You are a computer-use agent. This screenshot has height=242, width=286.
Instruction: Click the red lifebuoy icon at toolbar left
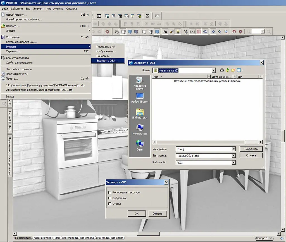click(x=107, y=32)
